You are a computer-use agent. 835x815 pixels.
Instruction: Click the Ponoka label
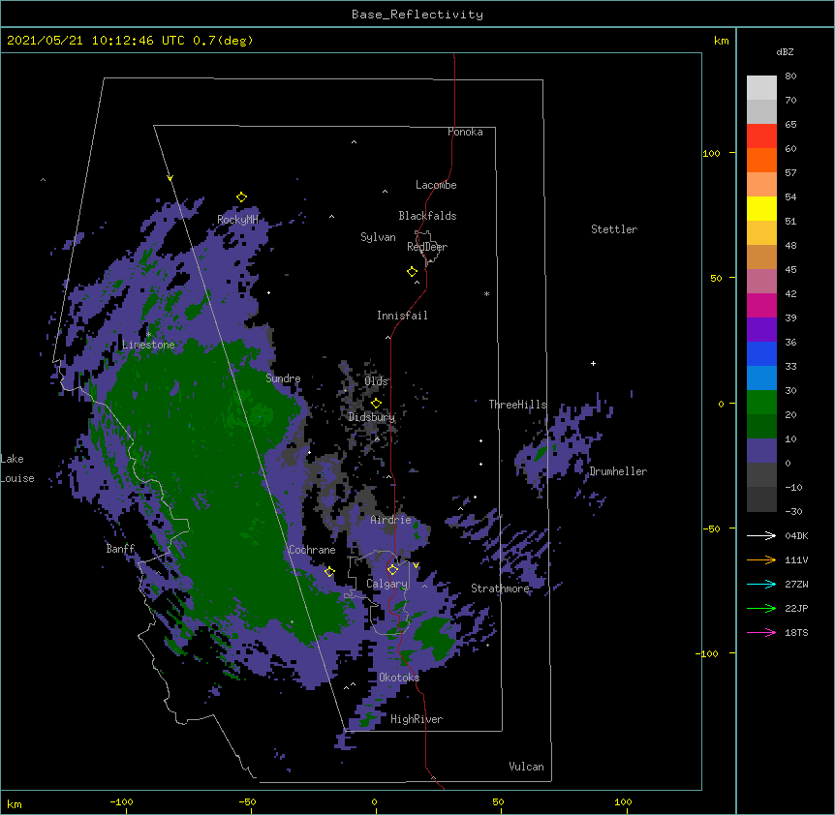point(465,132)
